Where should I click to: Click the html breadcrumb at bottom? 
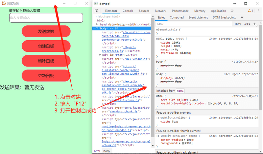[97, 151]
